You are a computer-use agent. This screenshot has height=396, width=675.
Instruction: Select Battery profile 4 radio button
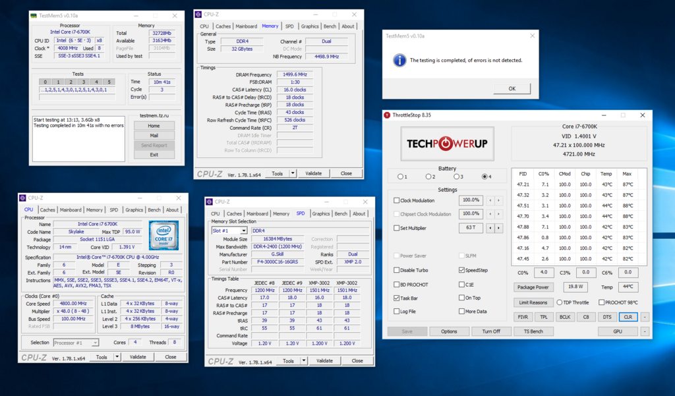(x=484, y=177)
